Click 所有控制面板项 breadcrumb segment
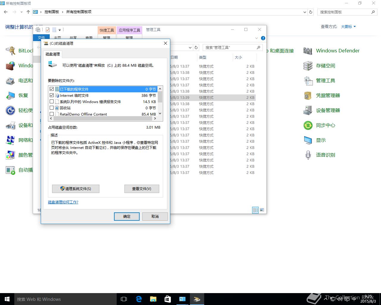Image resolution: width=381 pixels, height=305 pixels. click(x=79, y=12)
